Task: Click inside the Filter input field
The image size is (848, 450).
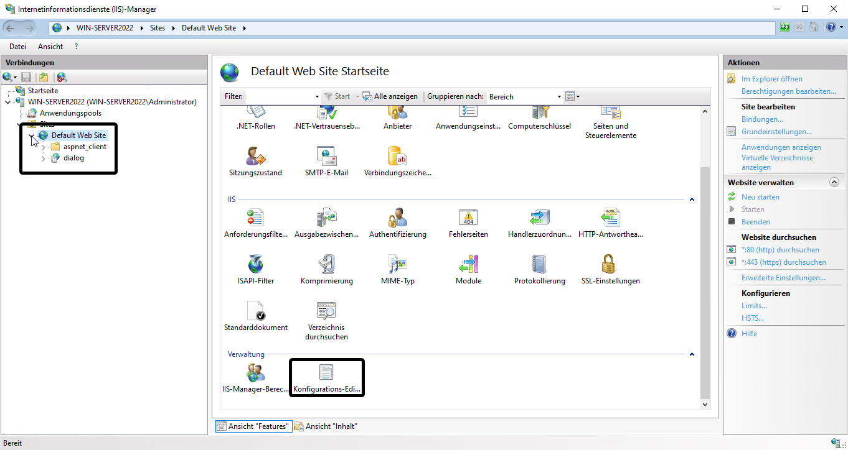Action: coord(279,97)
